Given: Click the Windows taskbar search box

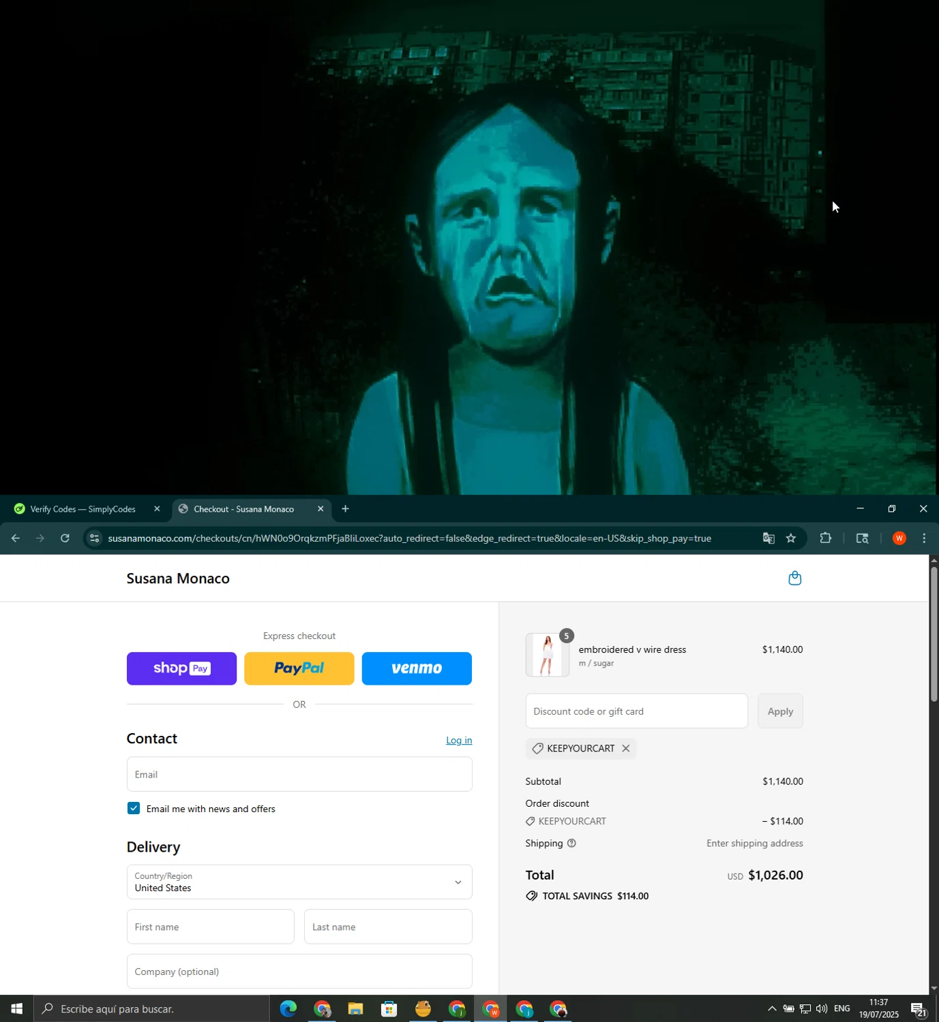Looking at the screenshot, I should tap(151, 1008).
